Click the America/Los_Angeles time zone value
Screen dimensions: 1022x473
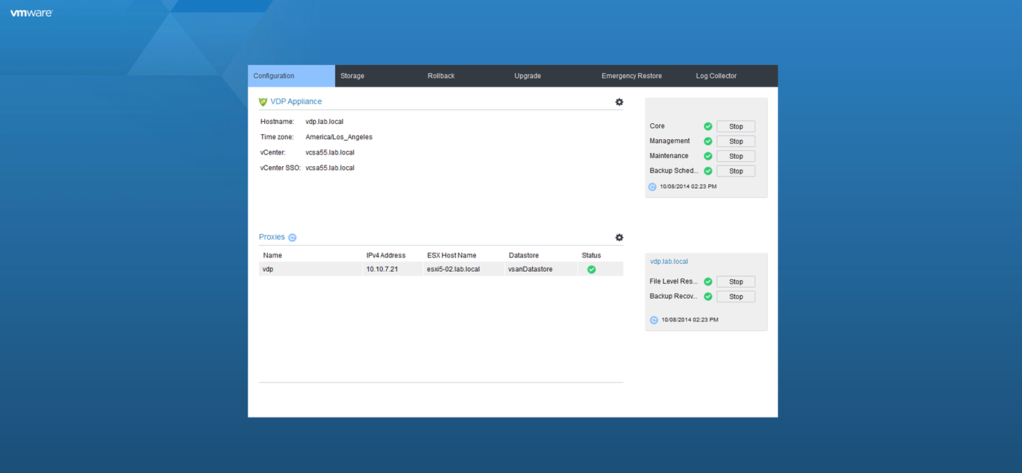coord(339,137)
